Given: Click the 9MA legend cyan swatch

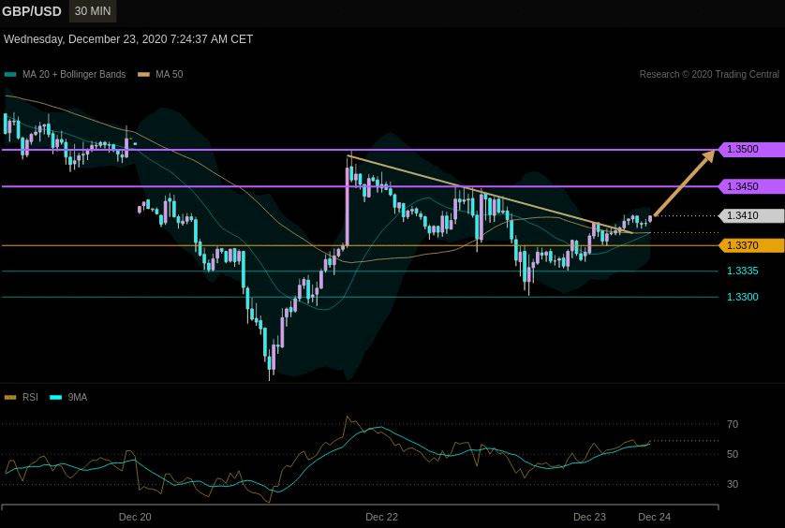Looking at the screenshot, I should click(x=55, y=397).
